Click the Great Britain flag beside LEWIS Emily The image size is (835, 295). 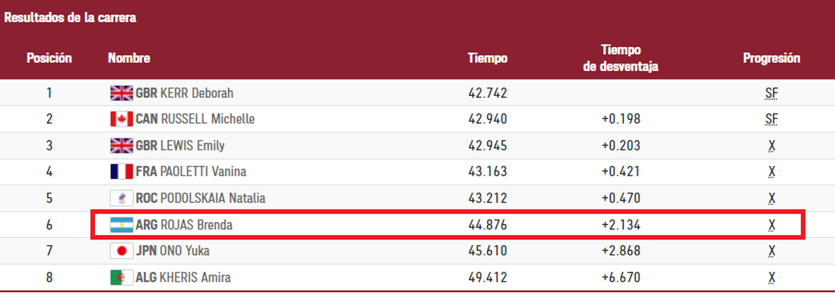pyautogui.click(x=121, y=146)
